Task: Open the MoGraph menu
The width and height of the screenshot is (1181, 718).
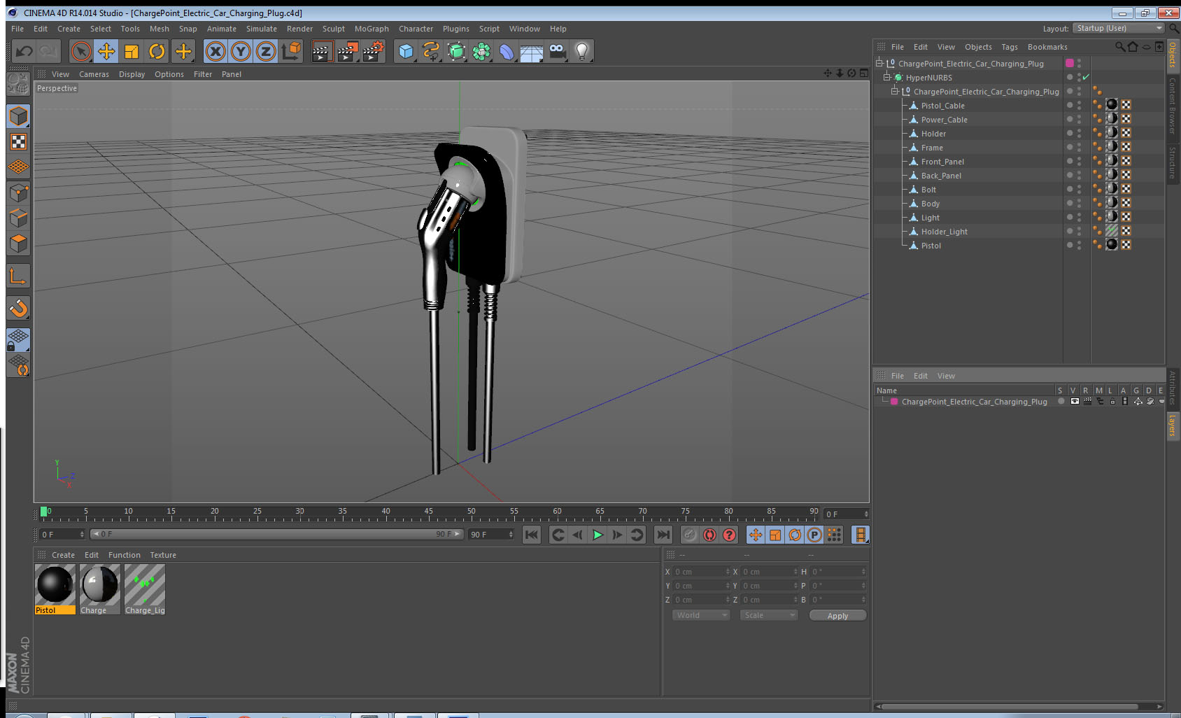Action: pos(372,29)
